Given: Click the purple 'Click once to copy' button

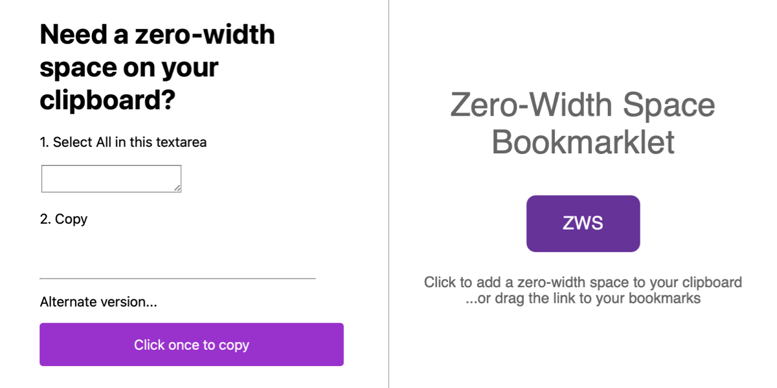Looking at the screenshot, I should (x=192, y=345).
